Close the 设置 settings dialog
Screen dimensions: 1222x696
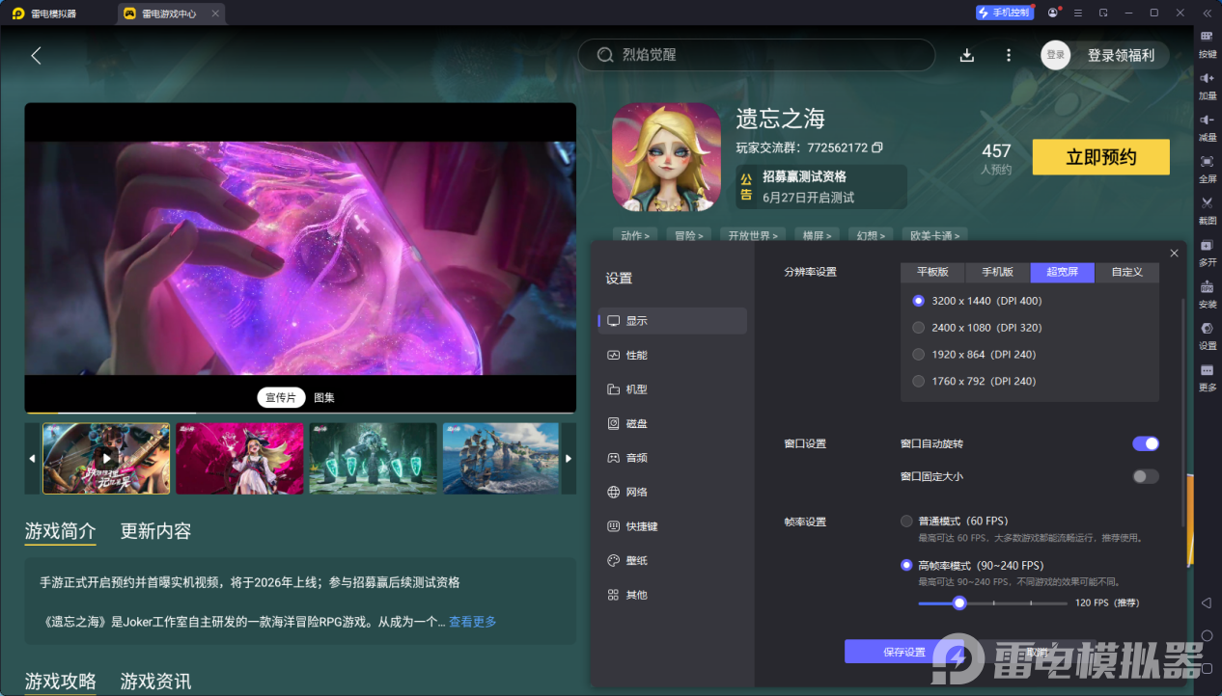pos(1174,253)
